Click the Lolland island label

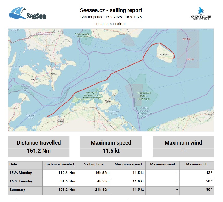point(35,79)
